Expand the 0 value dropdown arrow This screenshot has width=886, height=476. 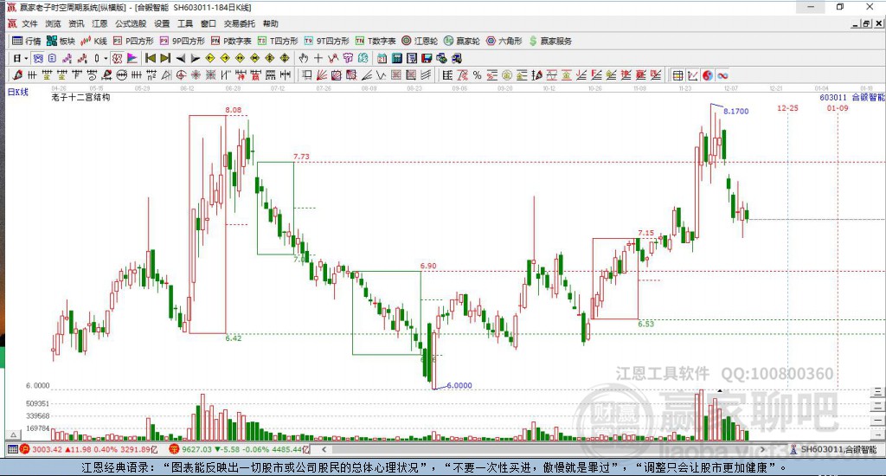click(106, 58)
